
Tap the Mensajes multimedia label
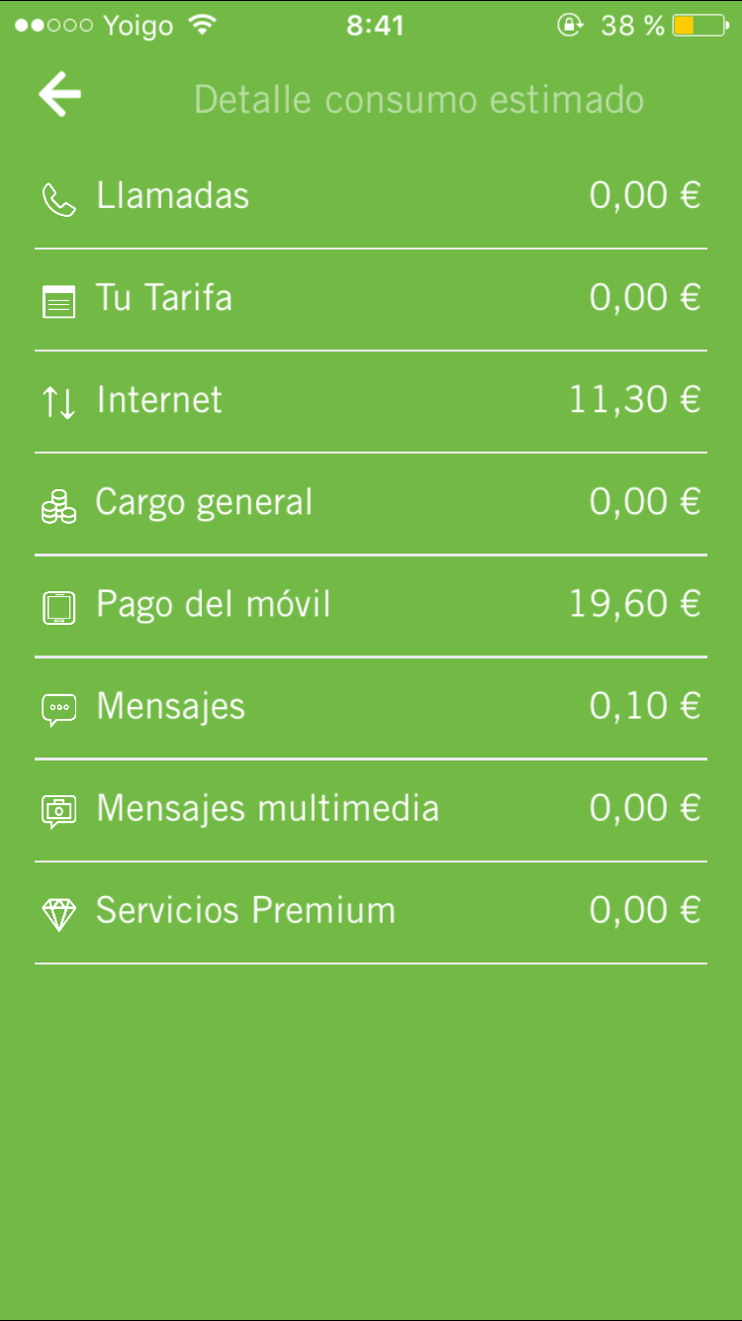(267, 808)
